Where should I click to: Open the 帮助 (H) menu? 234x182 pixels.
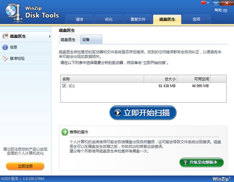221,10
